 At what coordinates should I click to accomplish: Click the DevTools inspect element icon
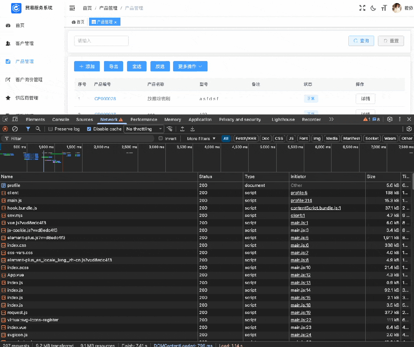[x=5, y=119]
